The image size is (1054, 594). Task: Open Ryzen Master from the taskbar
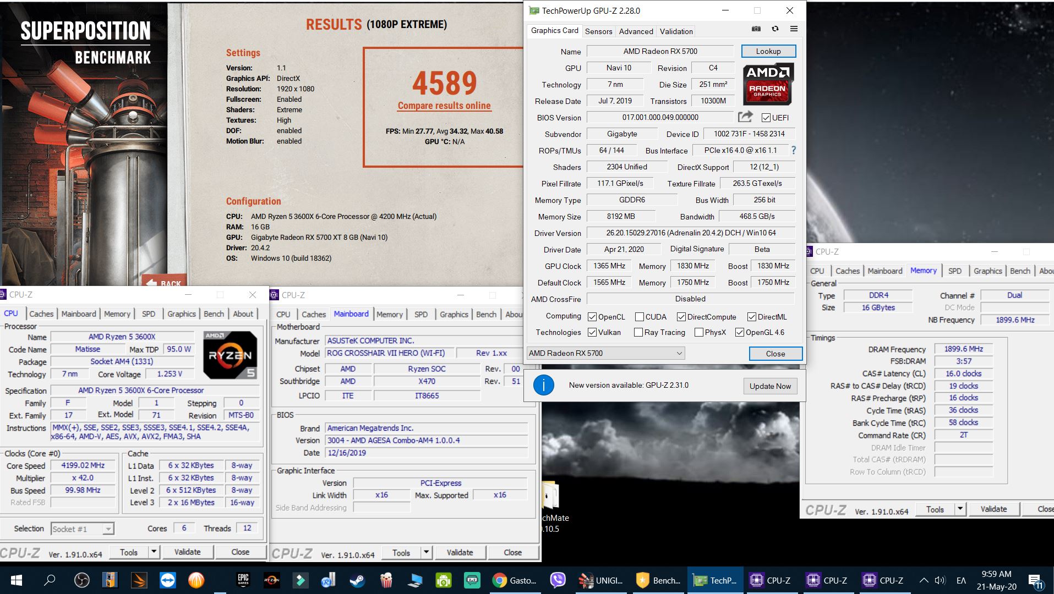(x=271, y=580)
